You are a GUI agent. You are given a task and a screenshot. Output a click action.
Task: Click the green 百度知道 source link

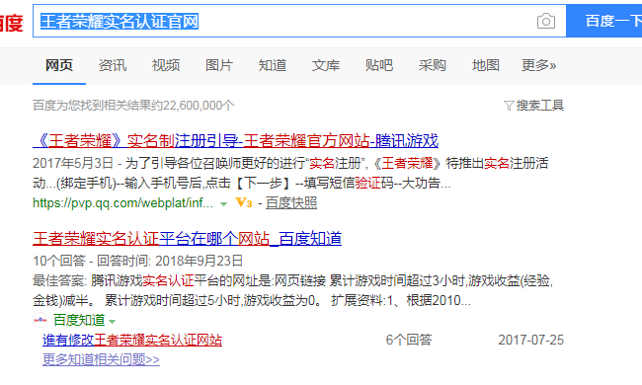coord(79,320)
